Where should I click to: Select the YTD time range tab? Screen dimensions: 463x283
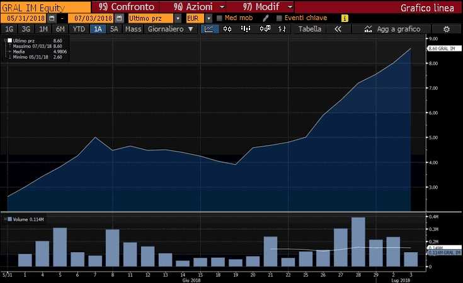pos(79,29)
